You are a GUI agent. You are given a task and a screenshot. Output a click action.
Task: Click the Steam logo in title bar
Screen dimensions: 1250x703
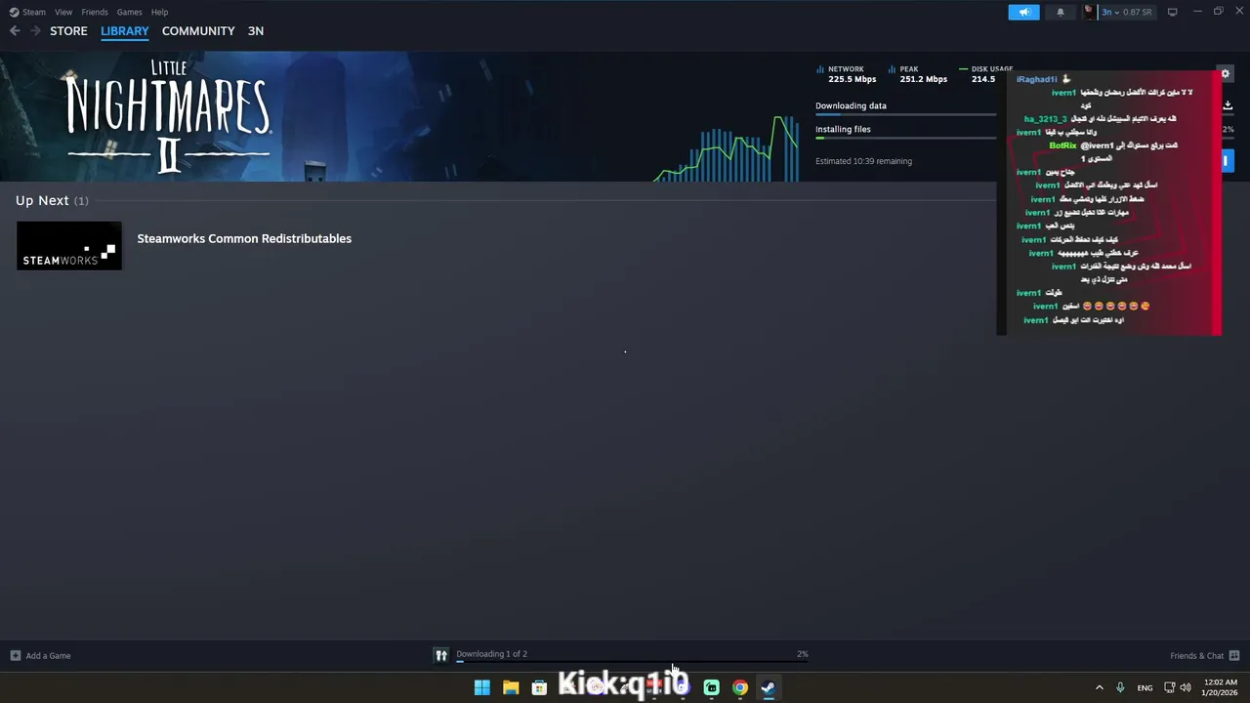[x=14, y=12]
